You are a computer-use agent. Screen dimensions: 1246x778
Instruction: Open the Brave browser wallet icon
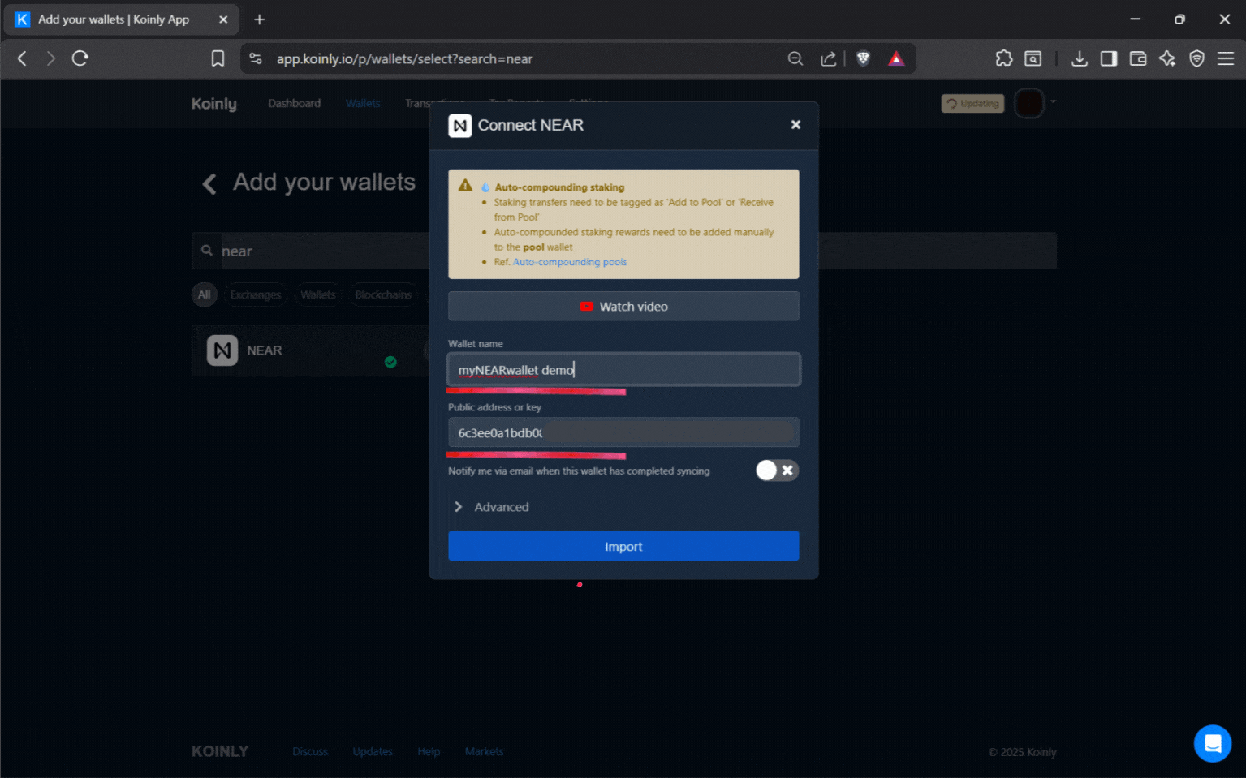1137,58
